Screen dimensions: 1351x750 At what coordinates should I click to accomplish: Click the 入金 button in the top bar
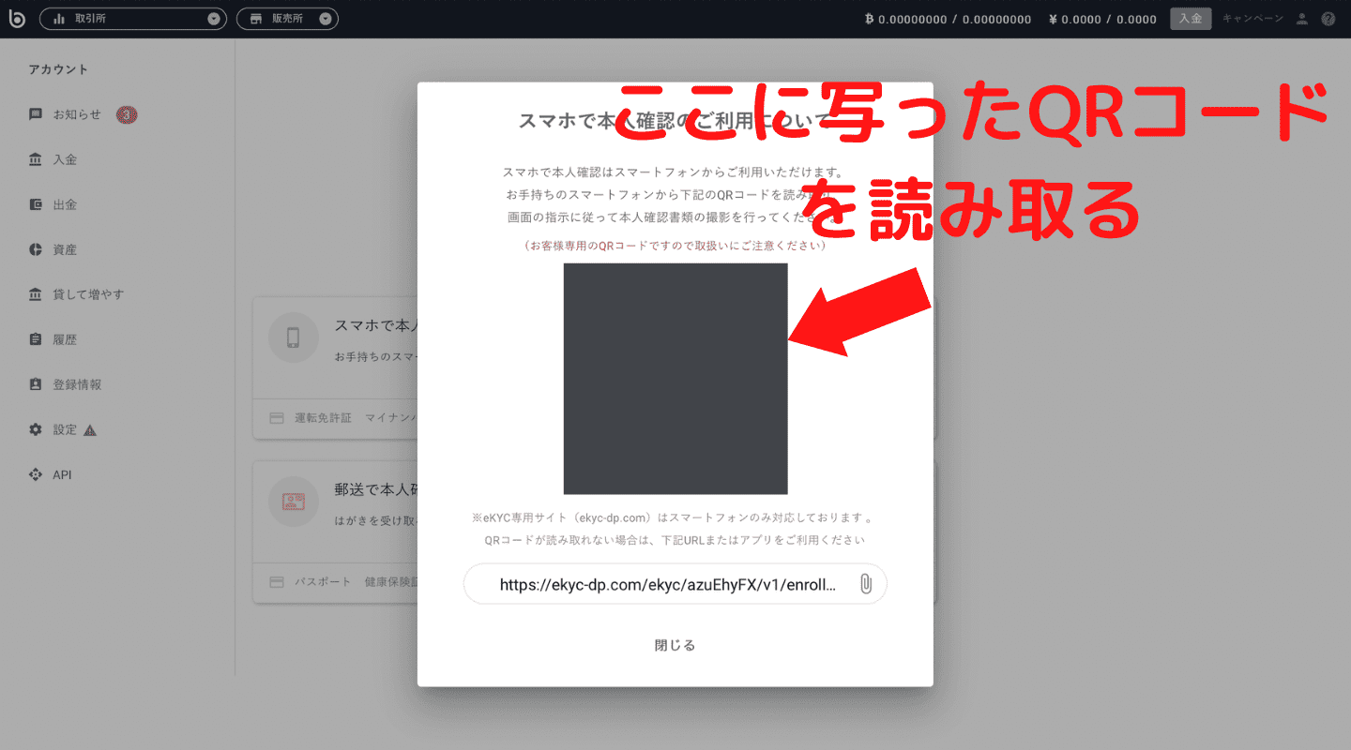click(1191, 19)
